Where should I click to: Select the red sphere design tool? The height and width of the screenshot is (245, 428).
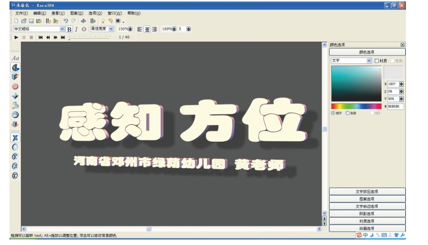[x=15, y=86]
